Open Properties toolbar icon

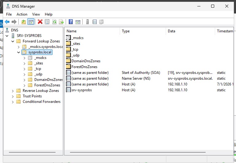point(47,22)
